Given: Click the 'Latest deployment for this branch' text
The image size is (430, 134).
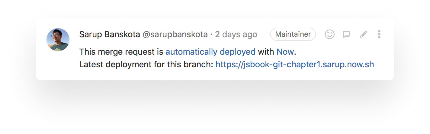Looking at the screenshot, I should pos(146,64).
